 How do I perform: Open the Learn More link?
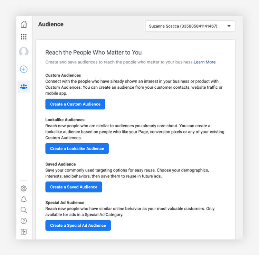pos(204,62)
